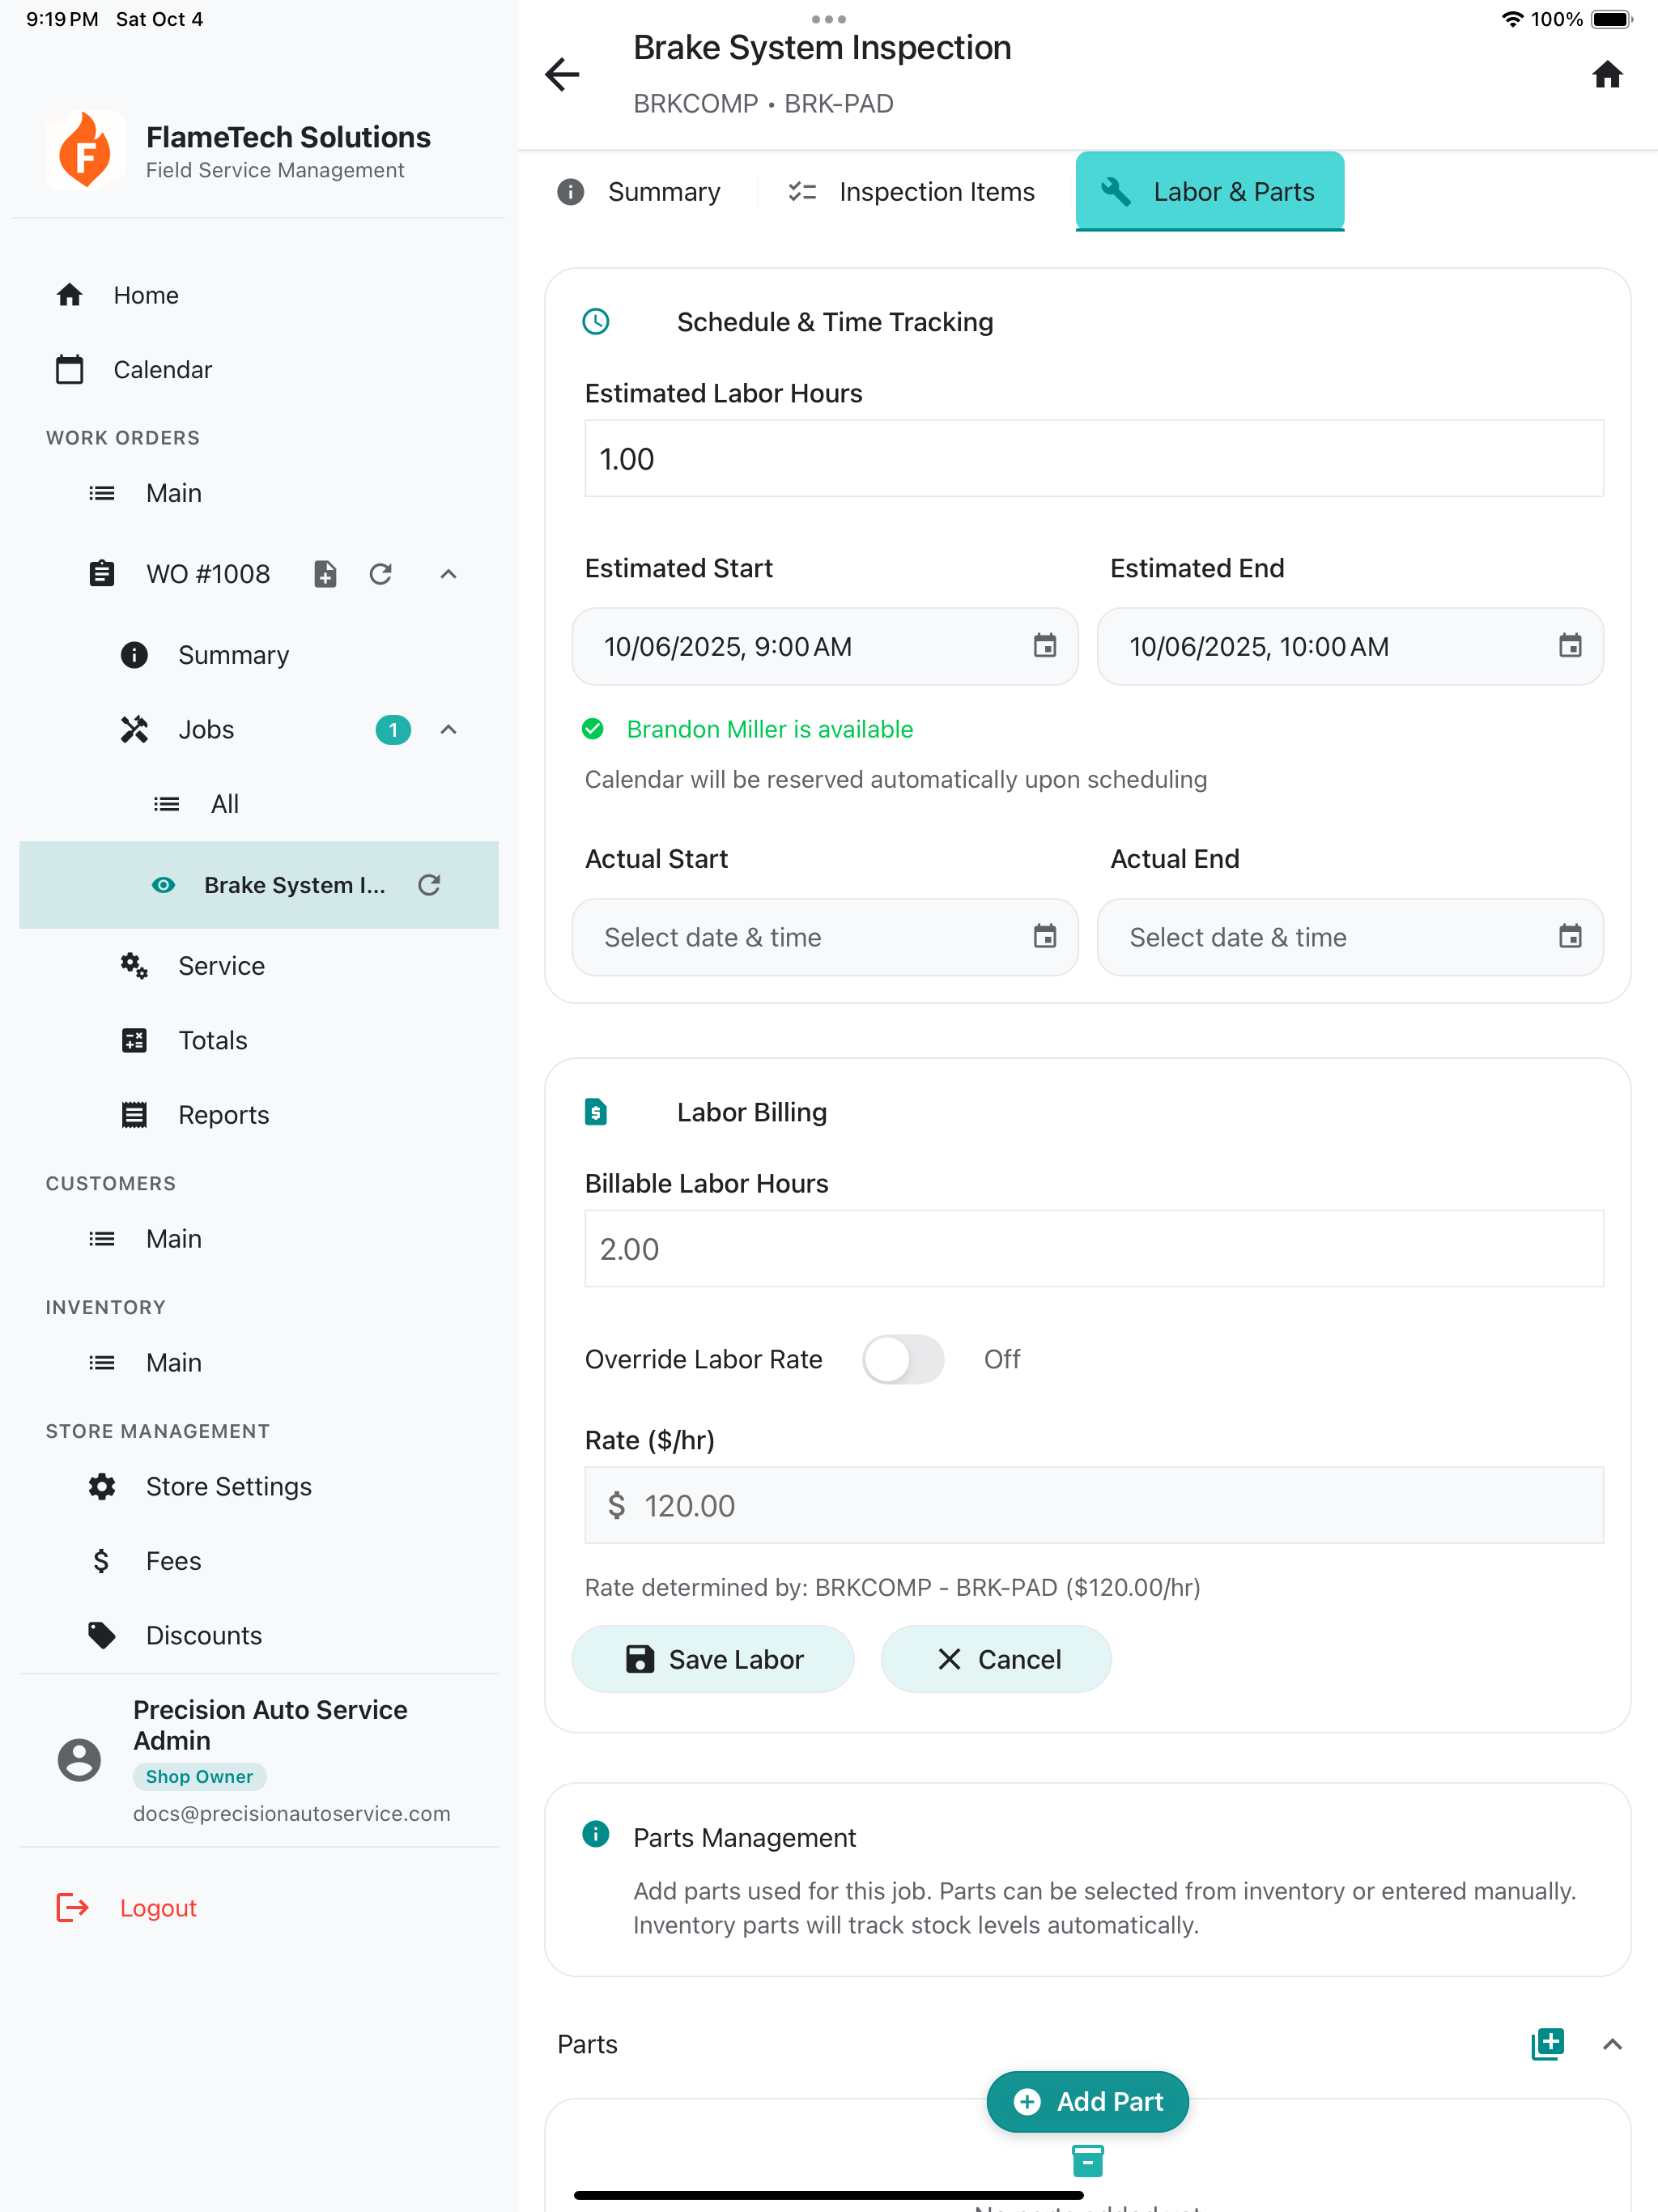Screen dimensions: 1658x2212
Task: Click the clock icon on Schedule & Time Tracking
Action: pyautogui.click(x=596, y=322)
